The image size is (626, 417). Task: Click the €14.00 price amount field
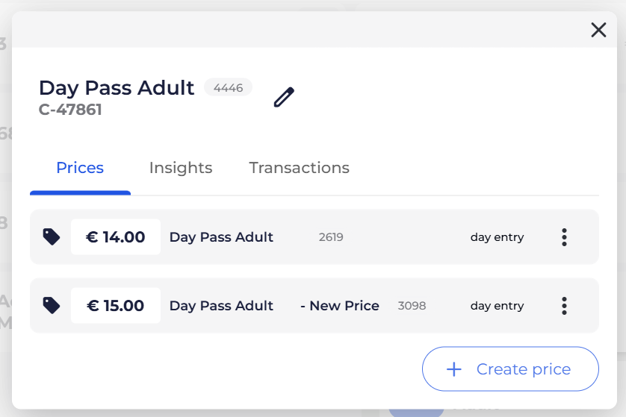pos(116,237)
